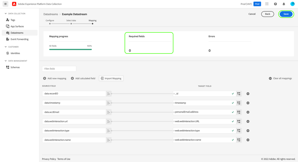Select Datastreams in sidebar
Viewport: 298px width, 162px height.
[x=19, y=33]
